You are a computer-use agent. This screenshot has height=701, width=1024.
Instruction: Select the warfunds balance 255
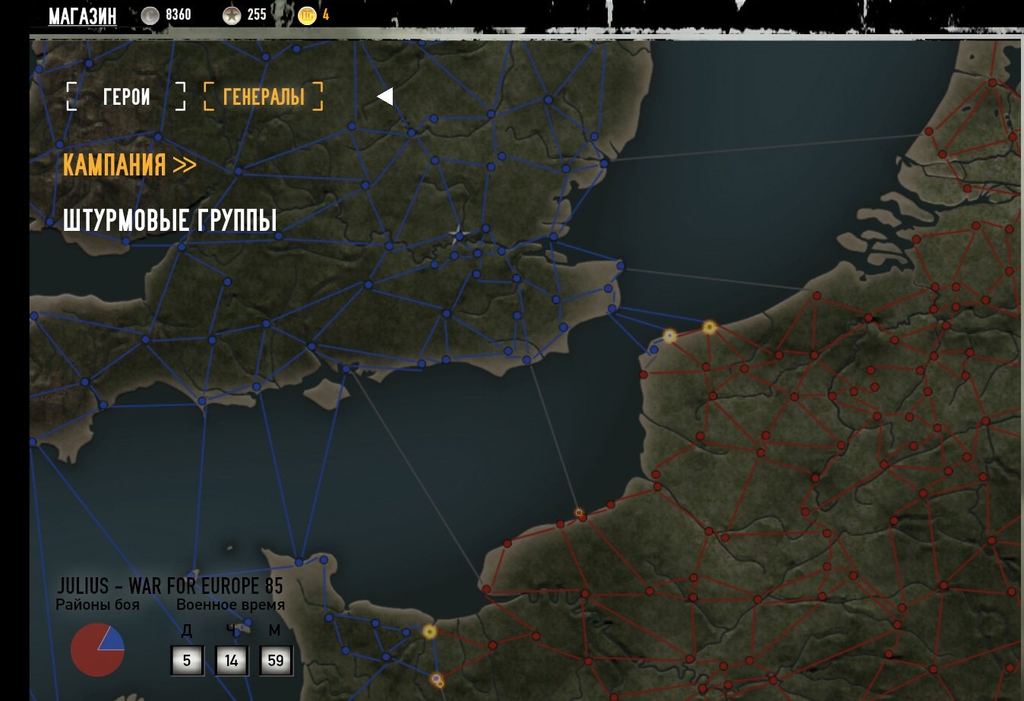pos(257,14)
